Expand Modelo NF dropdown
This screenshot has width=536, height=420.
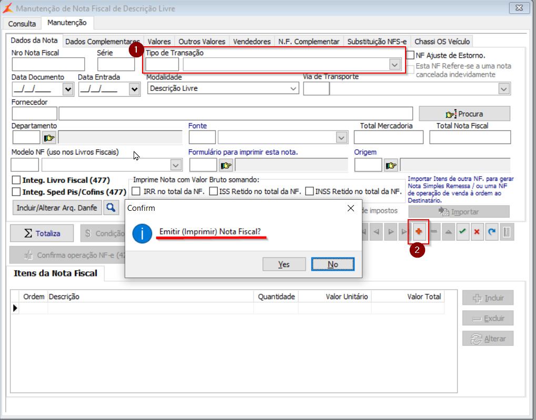coord(176,166)
